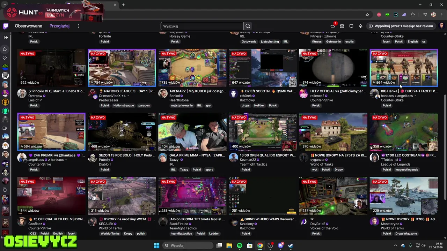
Task: Open Task View from the taskbar
Action: pyautogui.click(x=219, y=245)
